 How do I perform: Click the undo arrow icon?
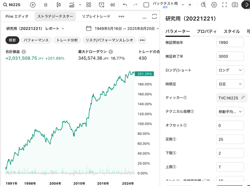pyautogui.click(x=125, y=5)
